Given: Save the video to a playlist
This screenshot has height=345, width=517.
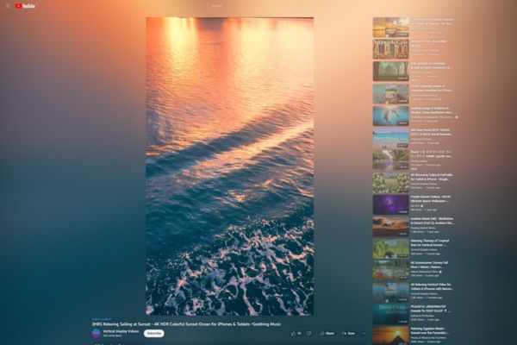Looking at the screenshot, I should click(348, 334).
